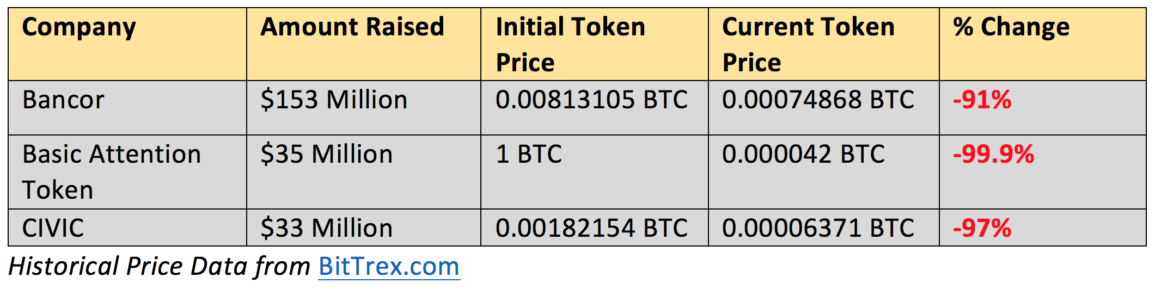Select the % Change header cell
This screenshot has height=289, width=1155.
[1043, 45]
